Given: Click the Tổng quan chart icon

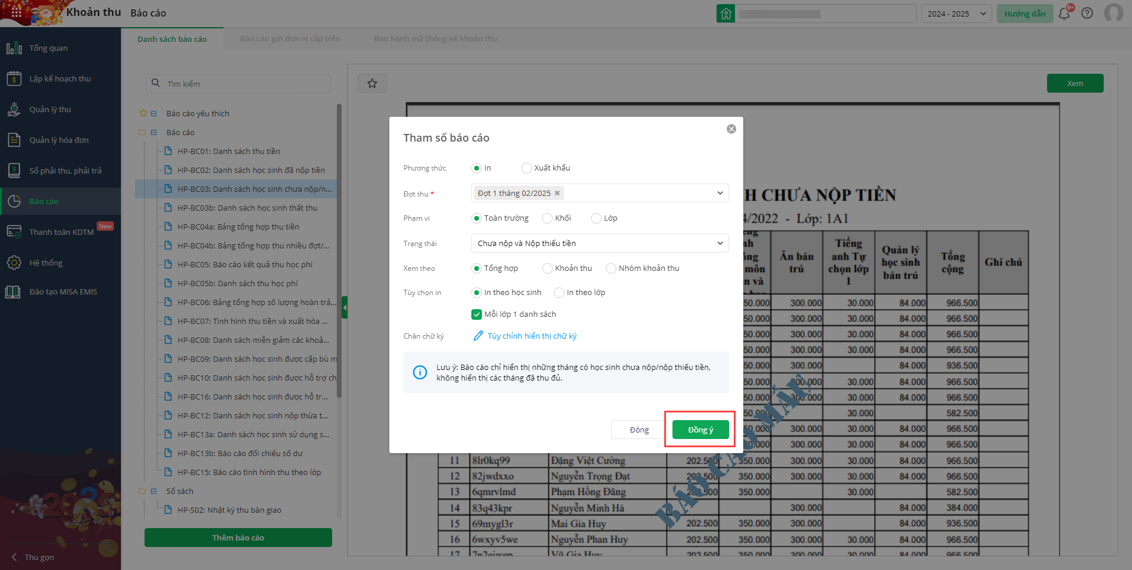Looking at the screenshot, I should point(14,48).
